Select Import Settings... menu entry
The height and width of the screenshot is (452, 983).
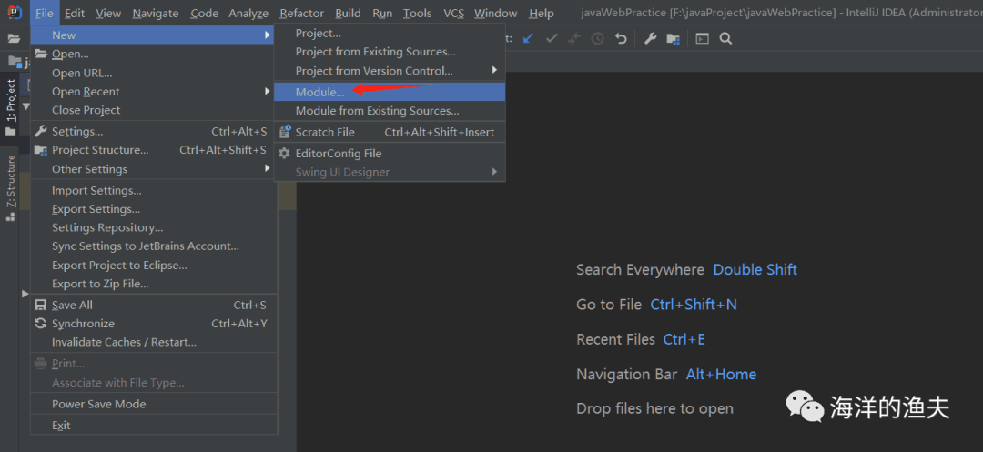154,190
